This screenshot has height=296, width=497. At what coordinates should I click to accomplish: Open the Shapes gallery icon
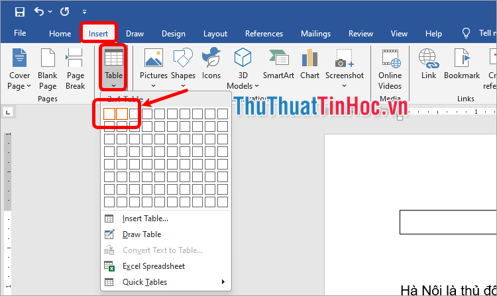click(183, 58)
